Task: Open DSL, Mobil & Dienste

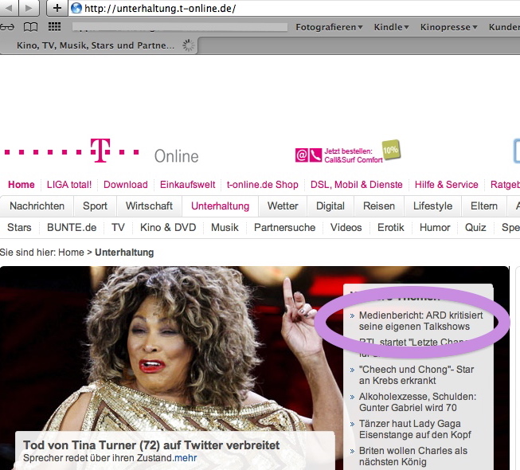Action: coord(357,185)
